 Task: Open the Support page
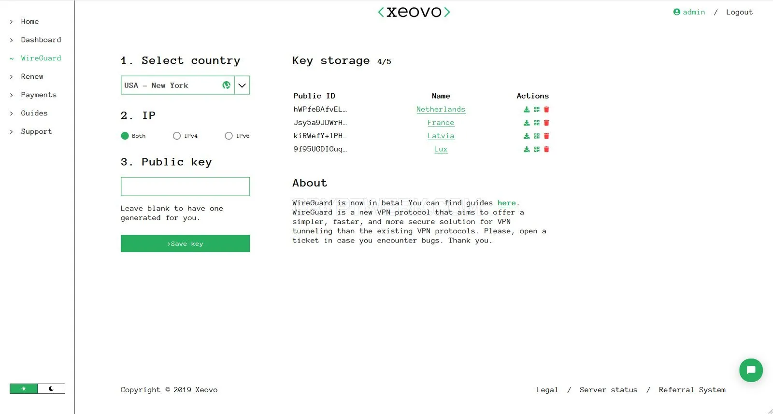36,131
